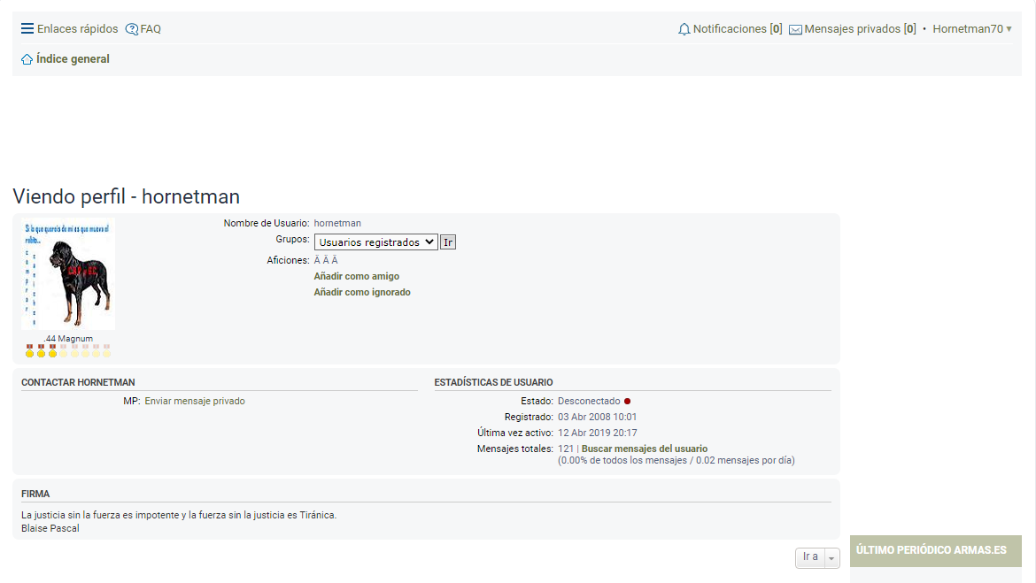Open the Grupos dropdown showing Usuarios registrados
Screen dimensions: 1036x583
(375, 242)
